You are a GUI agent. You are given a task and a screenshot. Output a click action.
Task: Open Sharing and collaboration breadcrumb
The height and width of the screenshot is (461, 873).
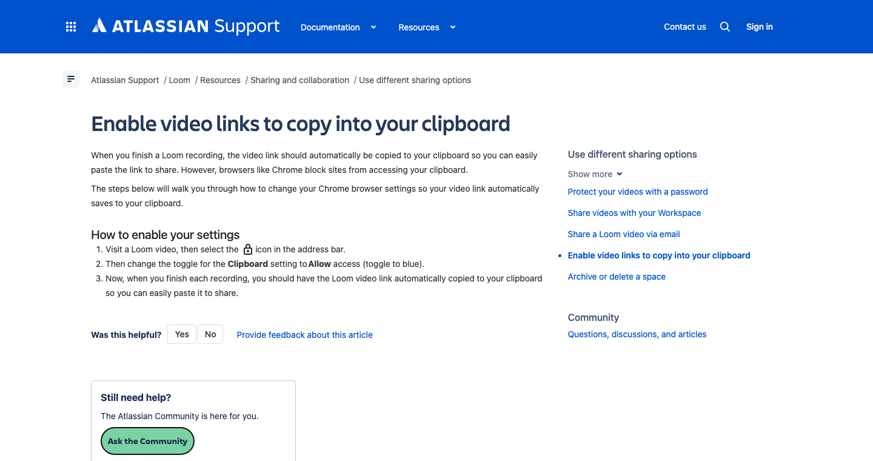pyautogui.click(x=299, y=80)
